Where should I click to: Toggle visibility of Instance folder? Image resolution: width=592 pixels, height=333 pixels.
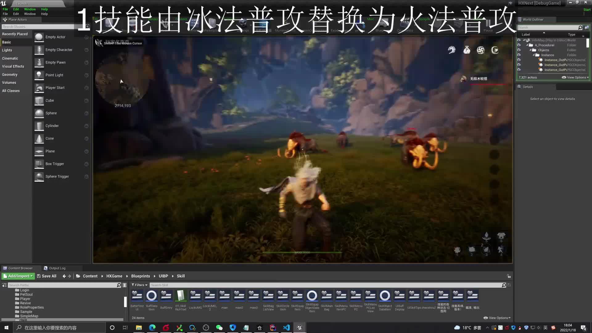519,55
